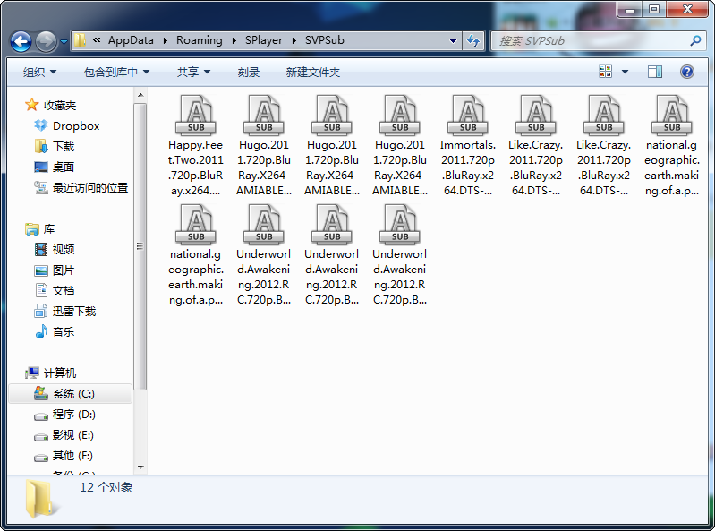Image resolution: width=715 pixels, height=531 pixels.
Task: Expand the address bar history dropdown
Action: point(453,41)
